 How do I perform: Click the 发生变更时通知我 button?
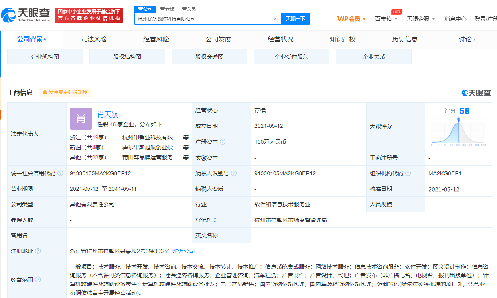65,92
